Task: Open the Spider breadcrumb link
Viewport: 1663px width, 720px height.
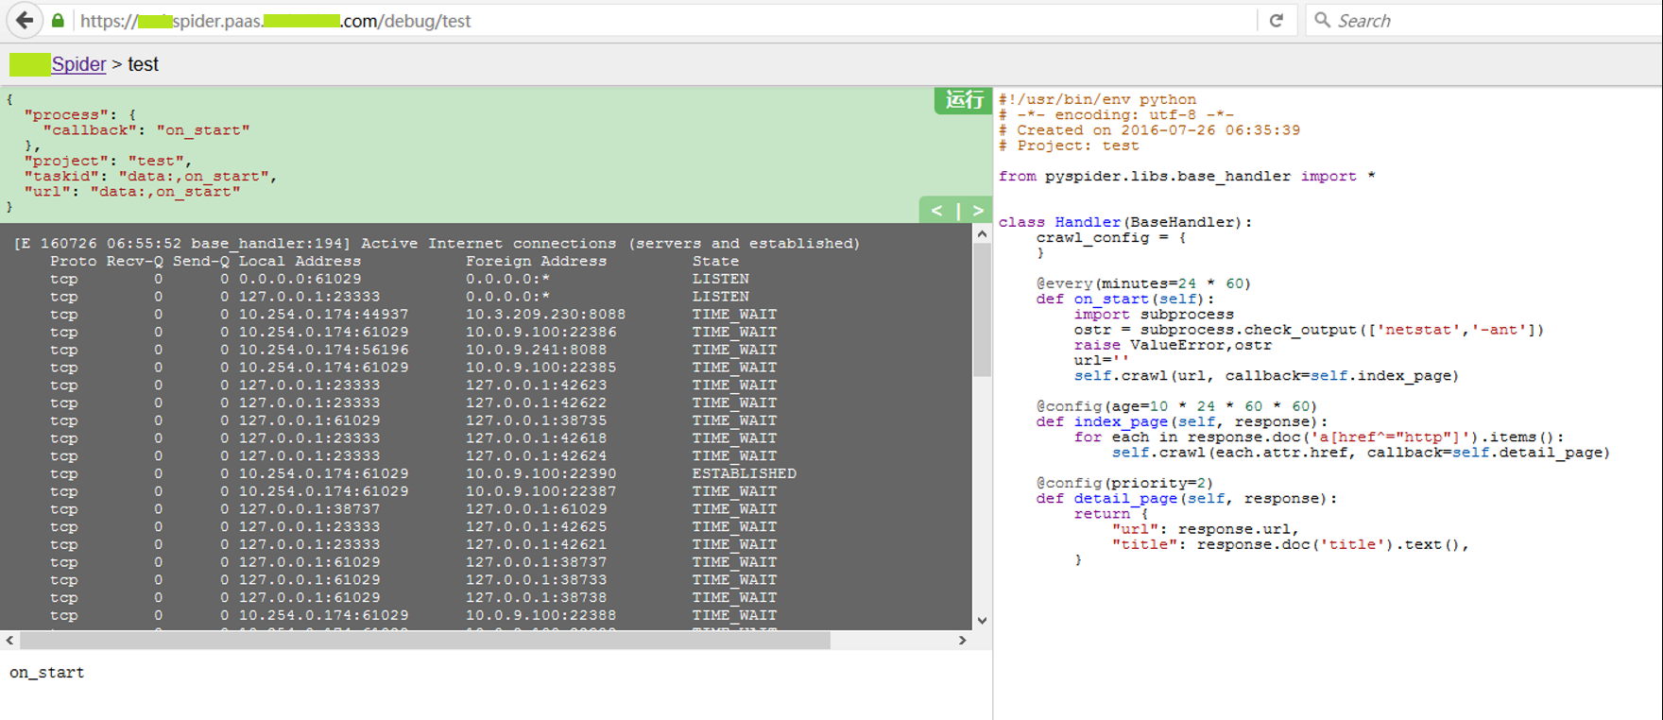Action: (78, 64)
